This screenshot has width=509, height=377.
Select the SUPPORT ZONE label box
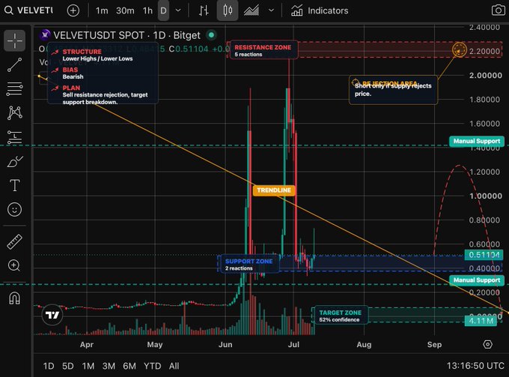point(249,265)
